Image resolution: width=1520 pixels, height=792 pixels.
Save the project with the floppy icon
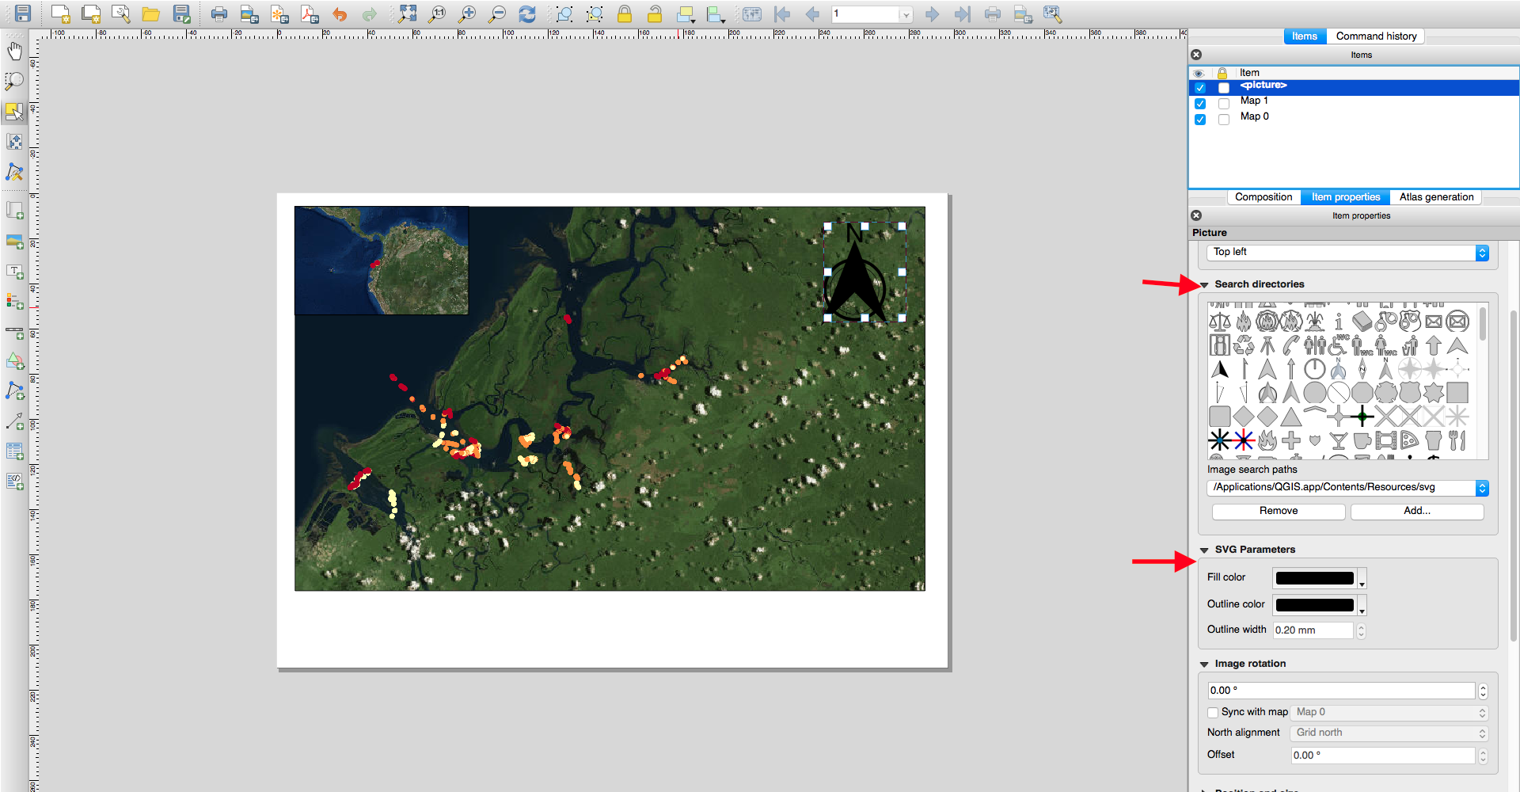[x=23, y=13]
